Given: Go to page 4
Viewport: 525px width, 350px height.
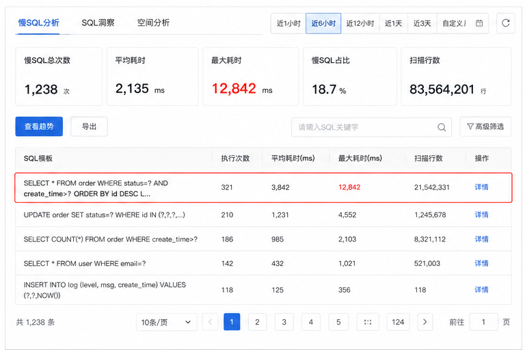Looking at the screenshot, I should 311,322.
